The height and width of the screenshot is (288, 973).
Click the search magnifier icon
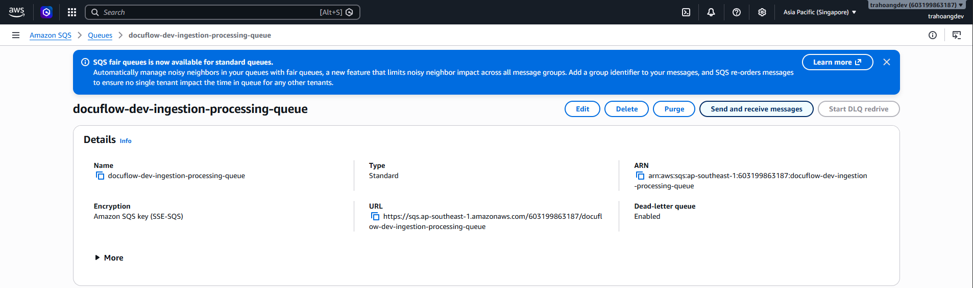[95, 12]
